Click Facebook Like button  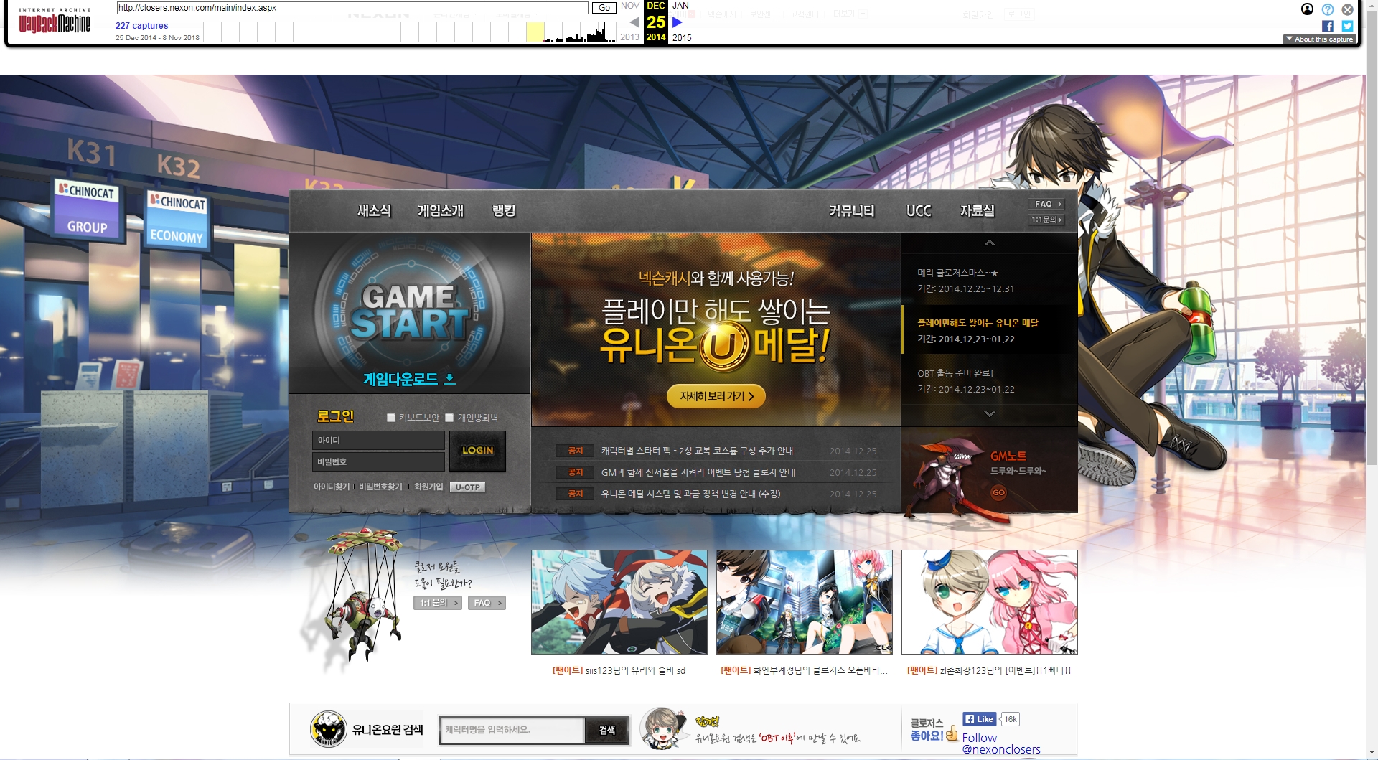tap(980, 719)
